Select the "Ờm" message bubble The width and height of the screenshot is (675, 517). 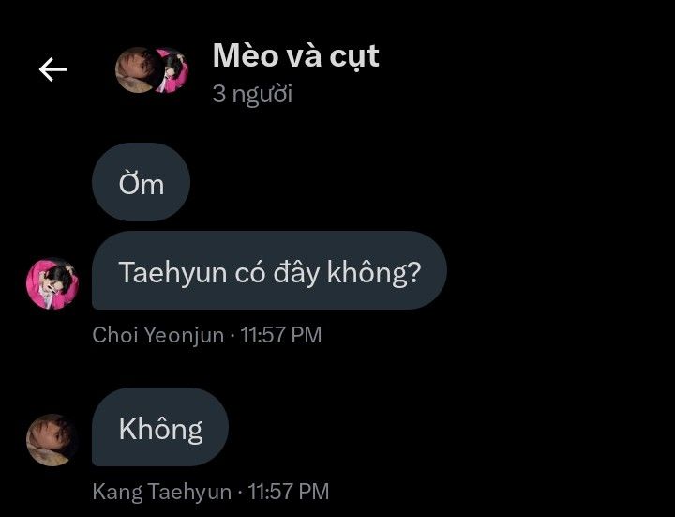(142, 182)
